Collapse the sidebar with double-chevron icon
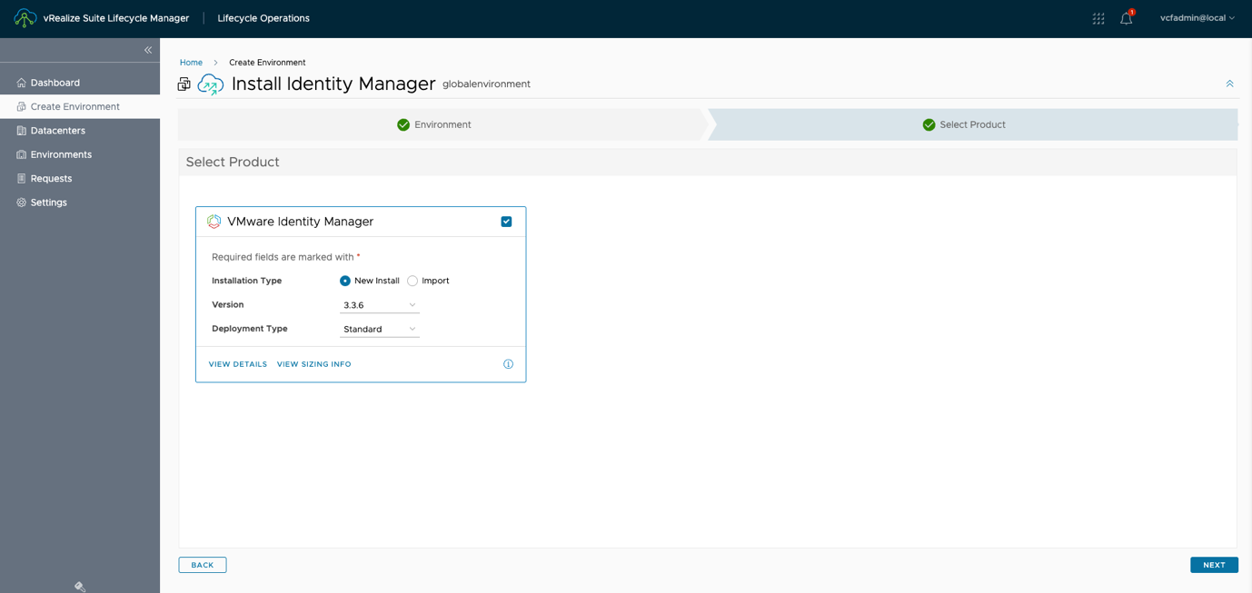The width and height of the screenshot is (1252, 593). pyautogui.click(x=148, y=50)
